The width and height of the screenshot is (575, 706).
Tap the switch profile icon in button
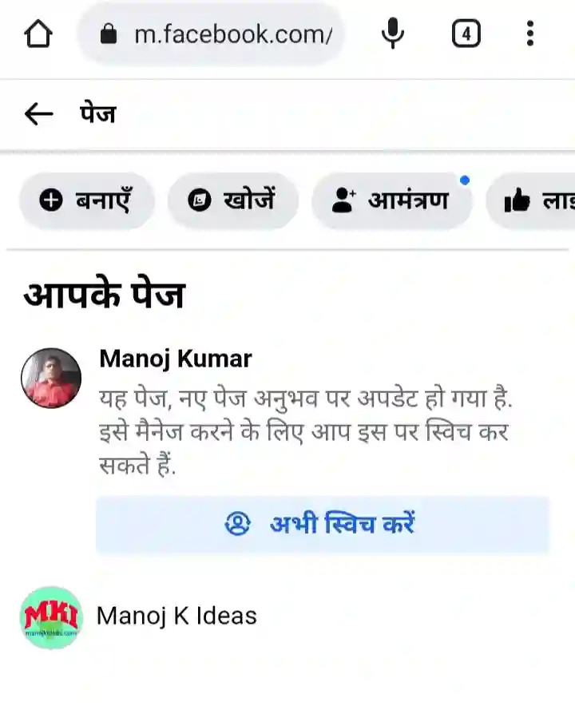coord(237,524)
